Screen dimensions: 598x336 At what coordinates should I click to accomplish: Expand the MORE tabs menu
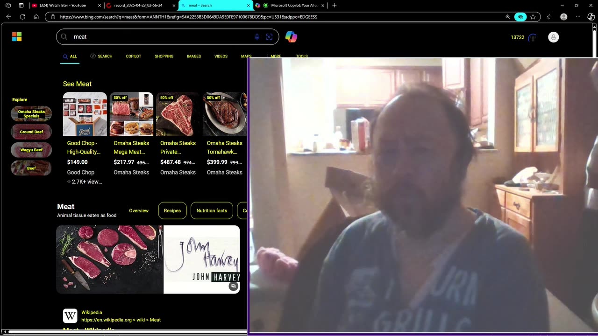click(x=274, y=56)
